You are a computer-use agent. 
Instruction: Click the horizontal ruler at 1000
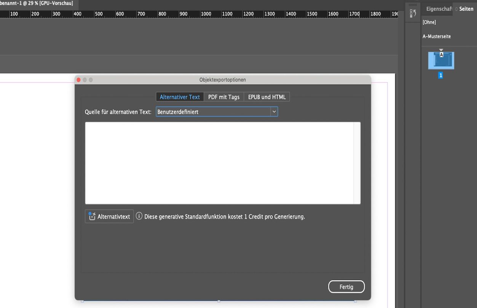click(206, 14)
